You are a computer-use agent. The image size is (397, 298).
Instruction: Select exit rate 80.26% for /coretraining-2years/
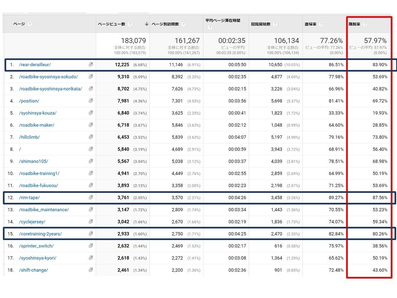(x=380, y=233)
